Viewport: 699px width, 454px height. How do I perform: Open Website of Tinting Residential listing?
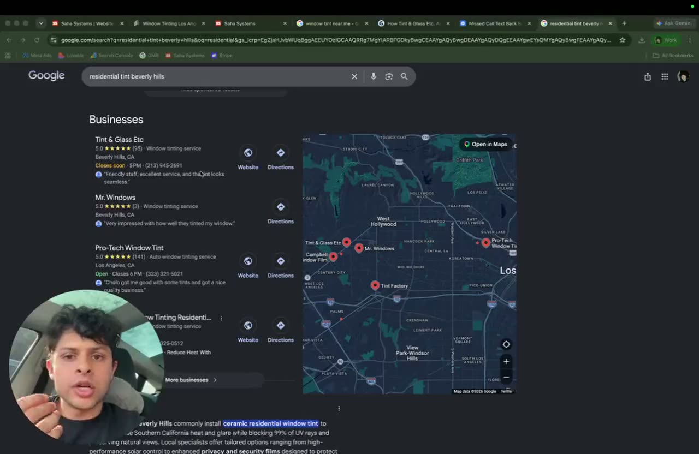248,325
